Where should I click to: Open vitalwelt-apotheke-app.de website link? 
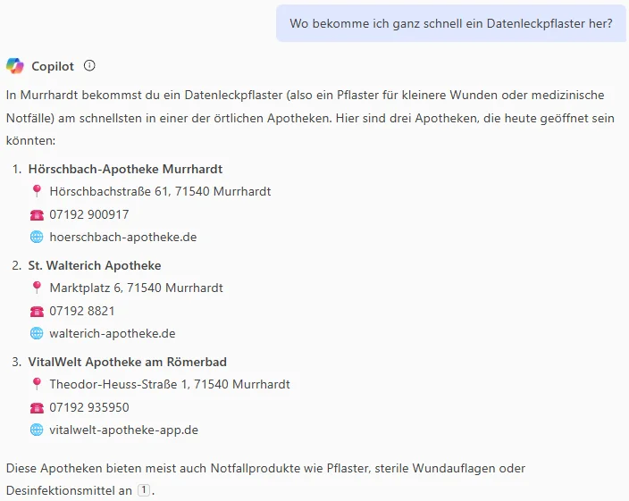pos(123,430)
